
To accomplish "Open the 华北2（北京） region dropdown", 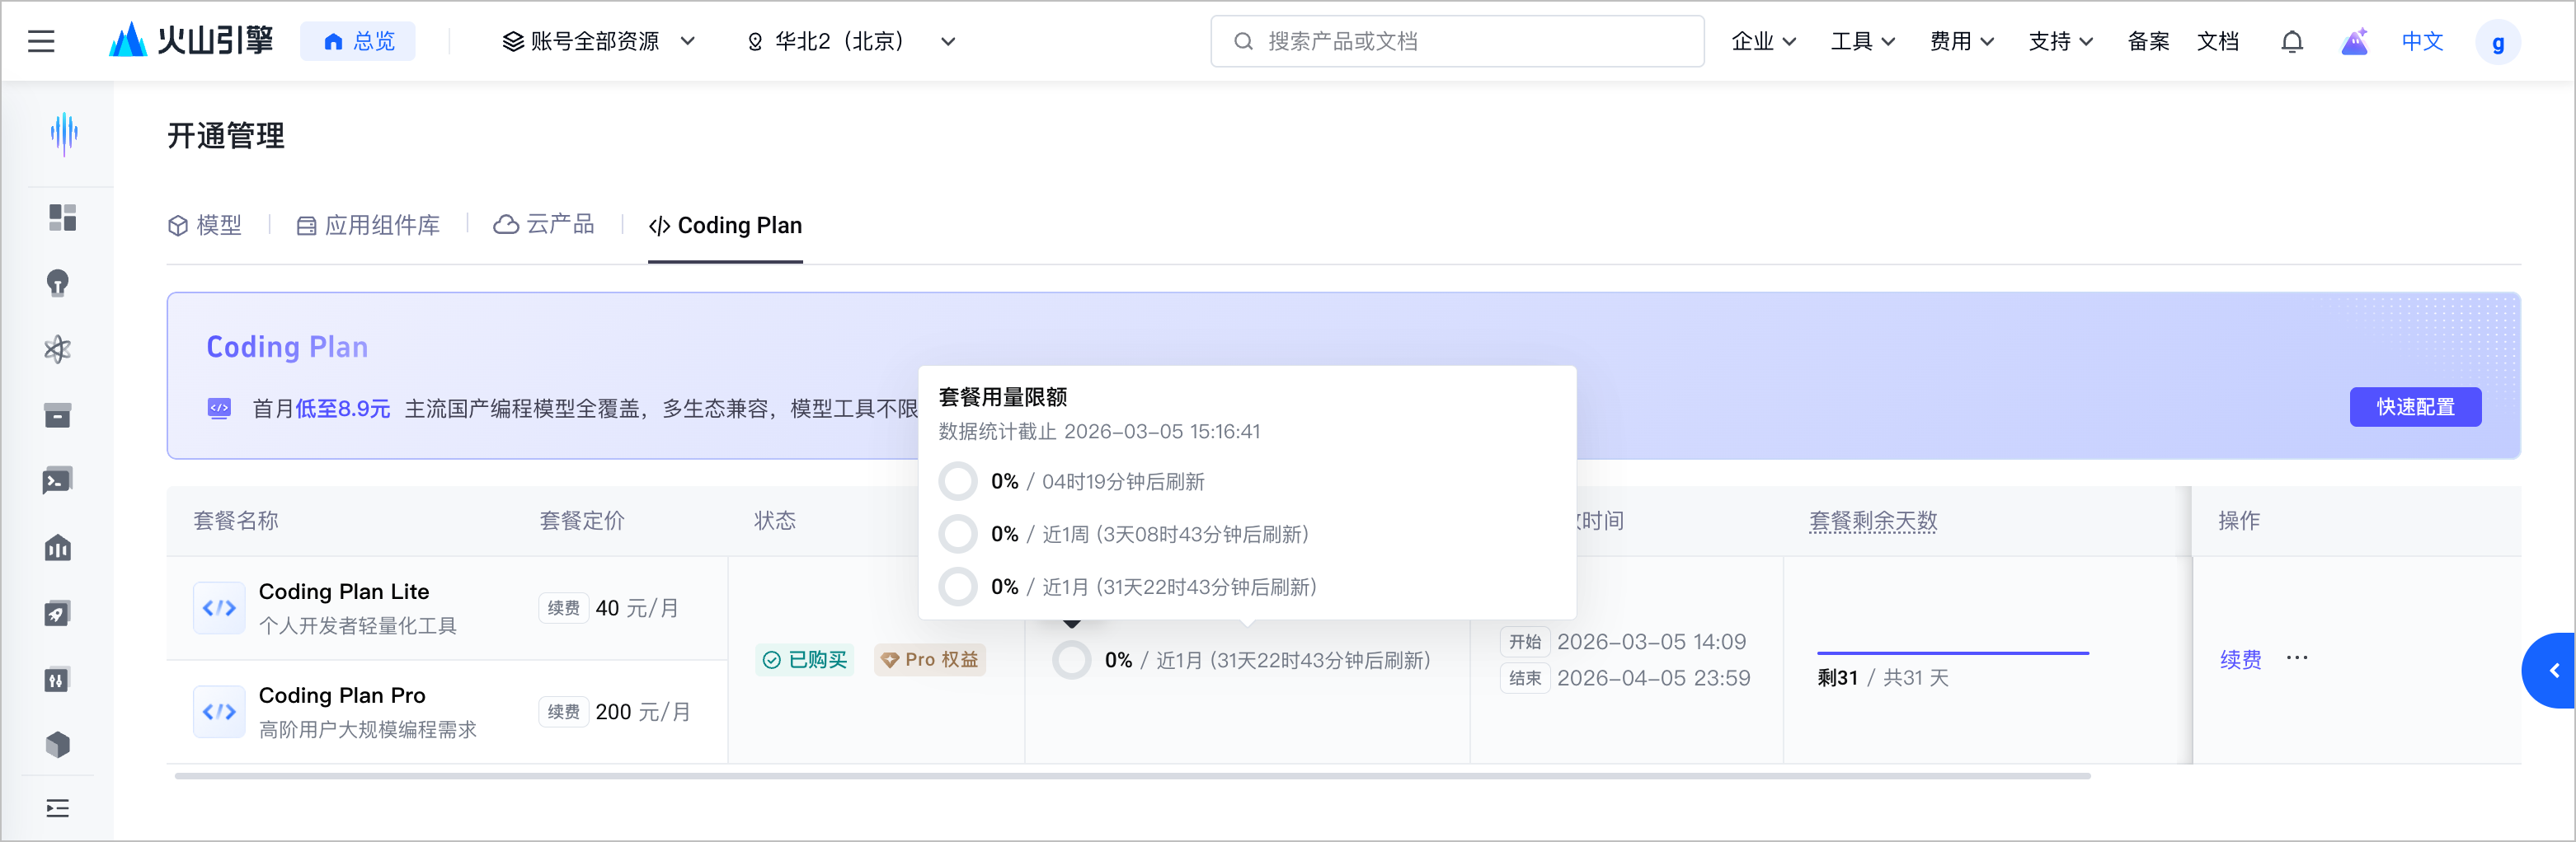I will (850, 41).
